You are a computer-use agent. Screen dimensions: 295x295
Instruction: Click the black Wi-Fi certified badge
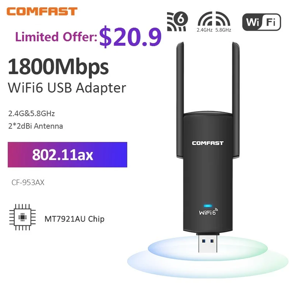coord(261,22)
